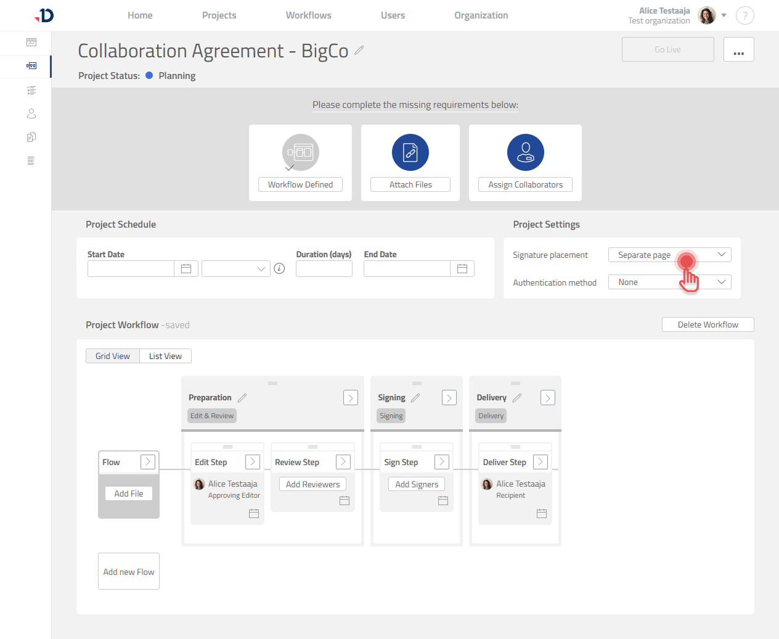The width and height of the screenshot is (779, 639).
Task: Go to the Organization tab
Action: click(x=481, y=15)
